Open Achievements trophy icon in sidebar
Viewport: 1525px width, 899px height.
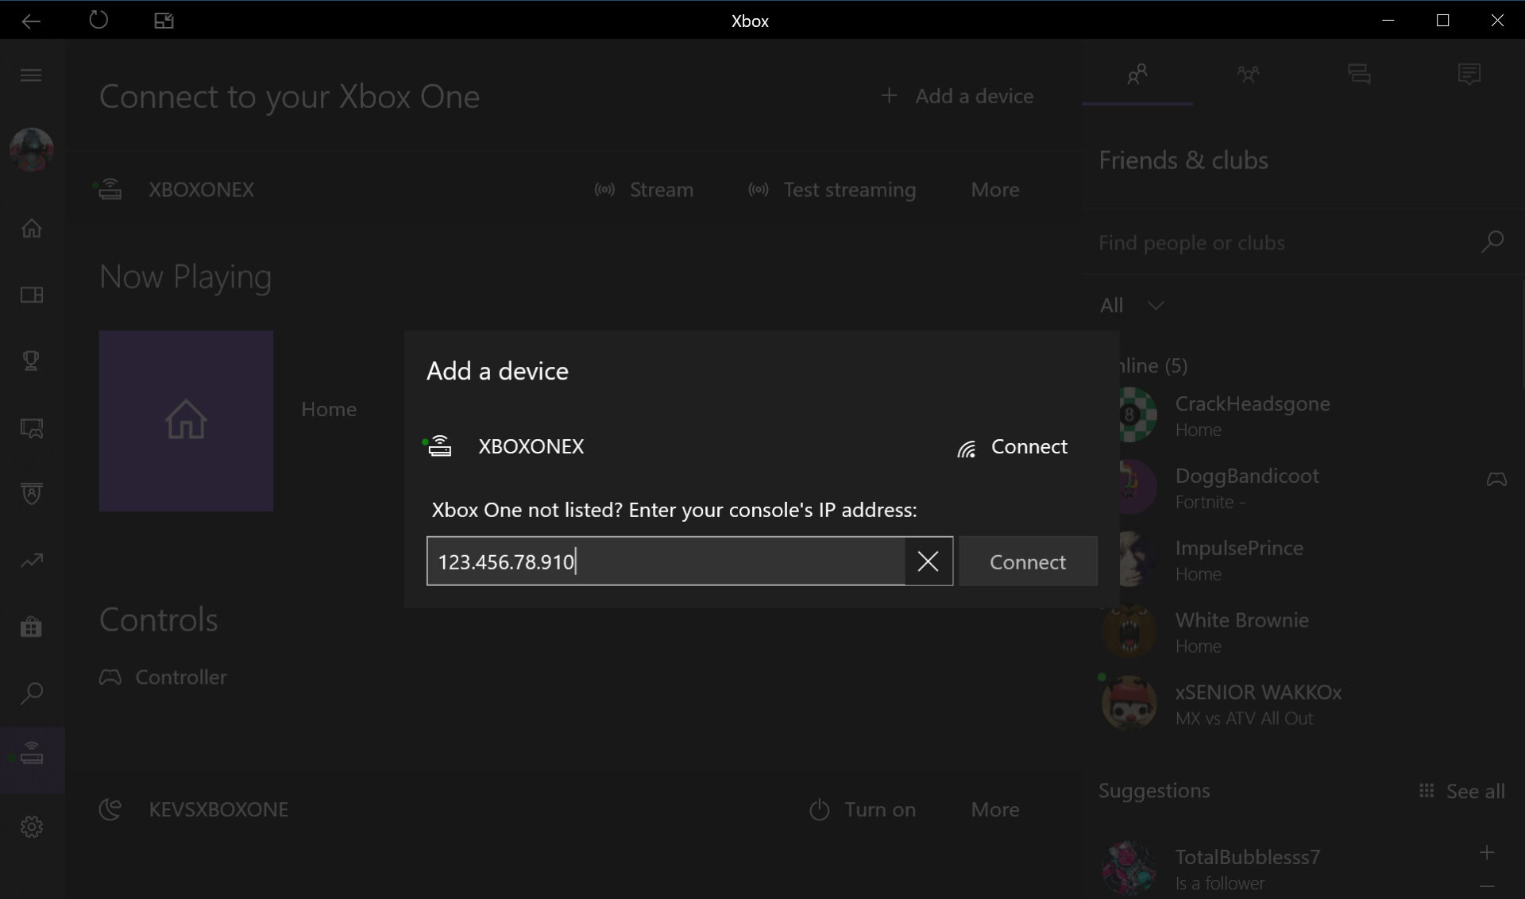click(31, 361)
